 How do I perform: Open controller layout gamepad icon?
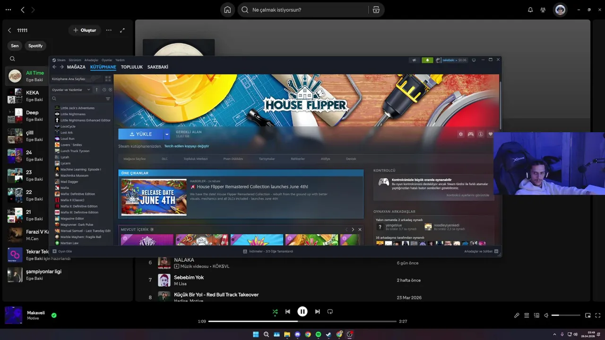pyautogui.click(x=471, y=134)
